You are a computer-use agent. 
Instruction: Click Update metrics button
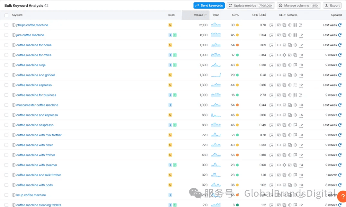251,5
